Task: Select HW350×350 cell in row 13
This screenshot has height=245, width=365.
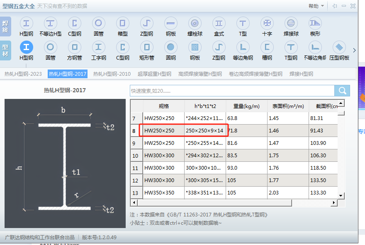Action: point(164,193)
